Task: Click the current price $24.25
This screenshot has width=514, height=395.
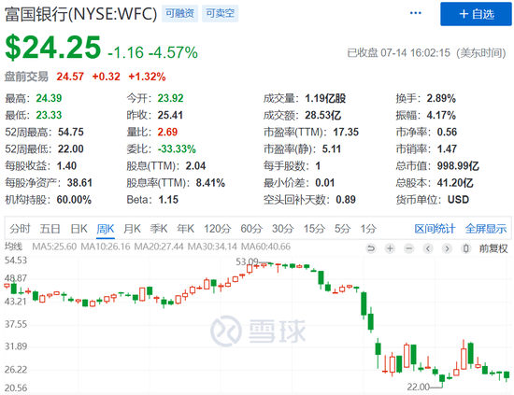Action: pos(53,48)
